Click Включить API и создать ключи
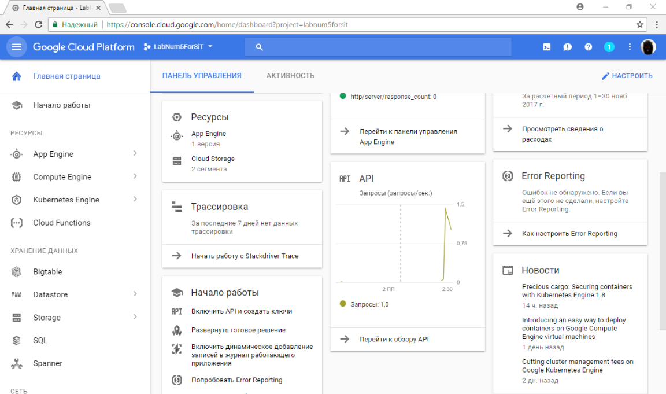The width and height of the screenshot is (666, 394). pos(242,311)
